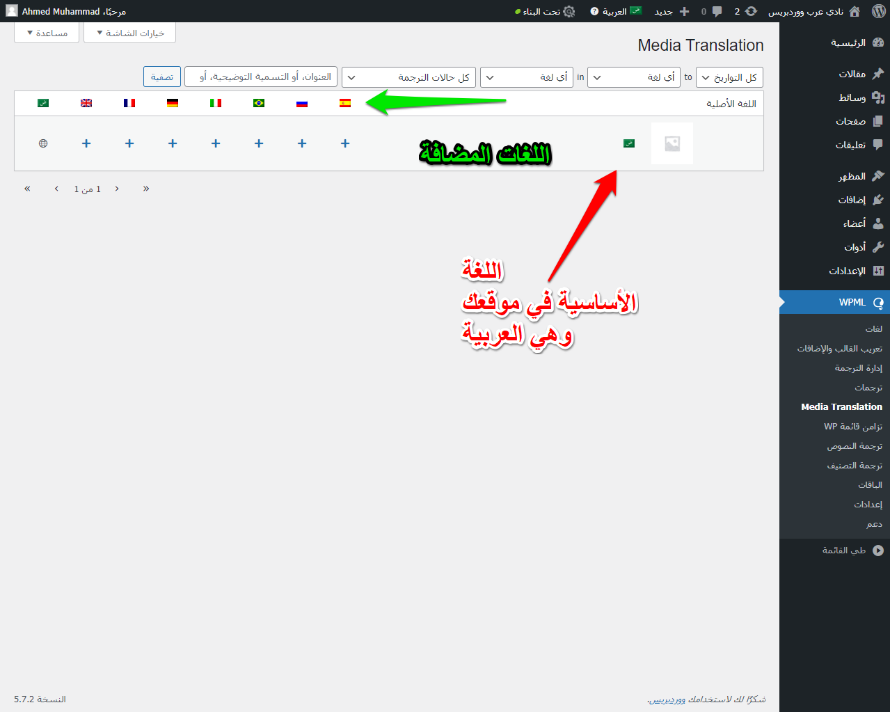Open the أي لغة dropdown between 'to' and 'in'
This screenshot has height=712, width=890.
point(633,77)
